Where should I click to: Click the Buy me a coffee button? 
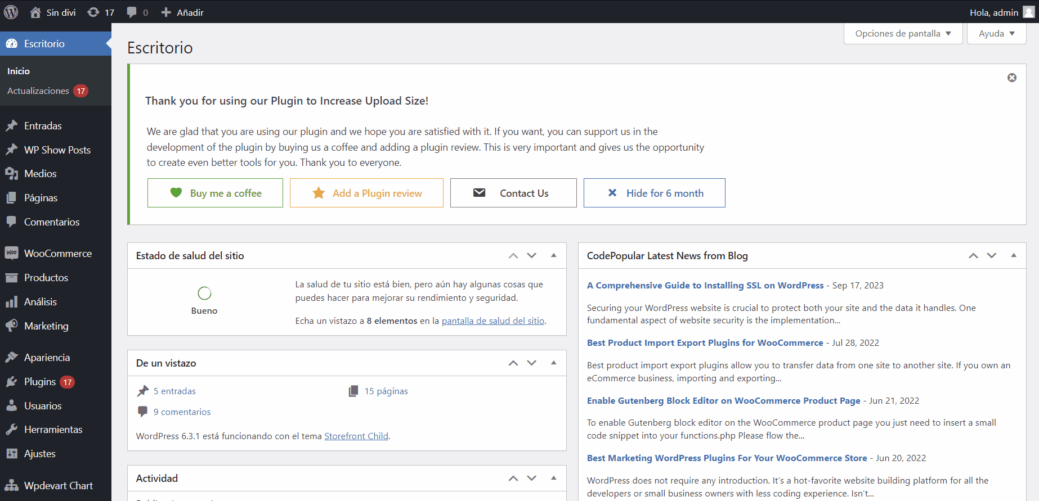[x=215, y=193]
